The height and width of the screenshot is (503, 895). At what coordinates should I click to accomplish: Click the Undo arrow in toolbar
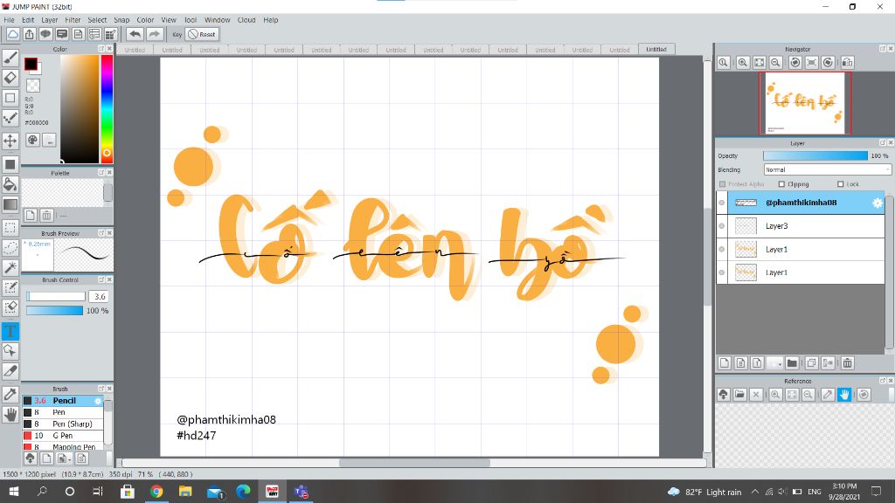tap(135, 34)
